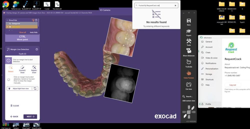This screenshot has width=250, height=129.
Task: Toggle Color/Texture display
Action: (189, 73)
